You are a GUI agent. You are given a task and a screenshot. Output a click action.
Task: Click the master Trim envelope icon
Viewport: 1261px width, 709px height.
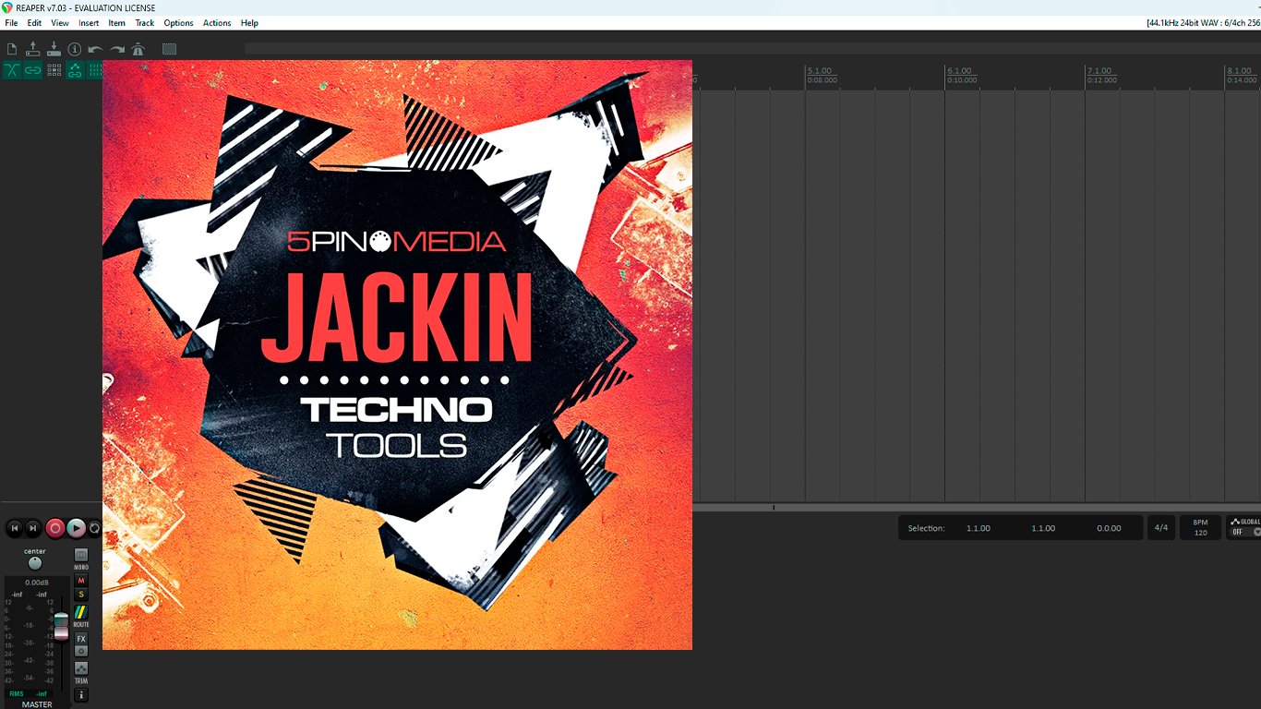tap(81, 668)
